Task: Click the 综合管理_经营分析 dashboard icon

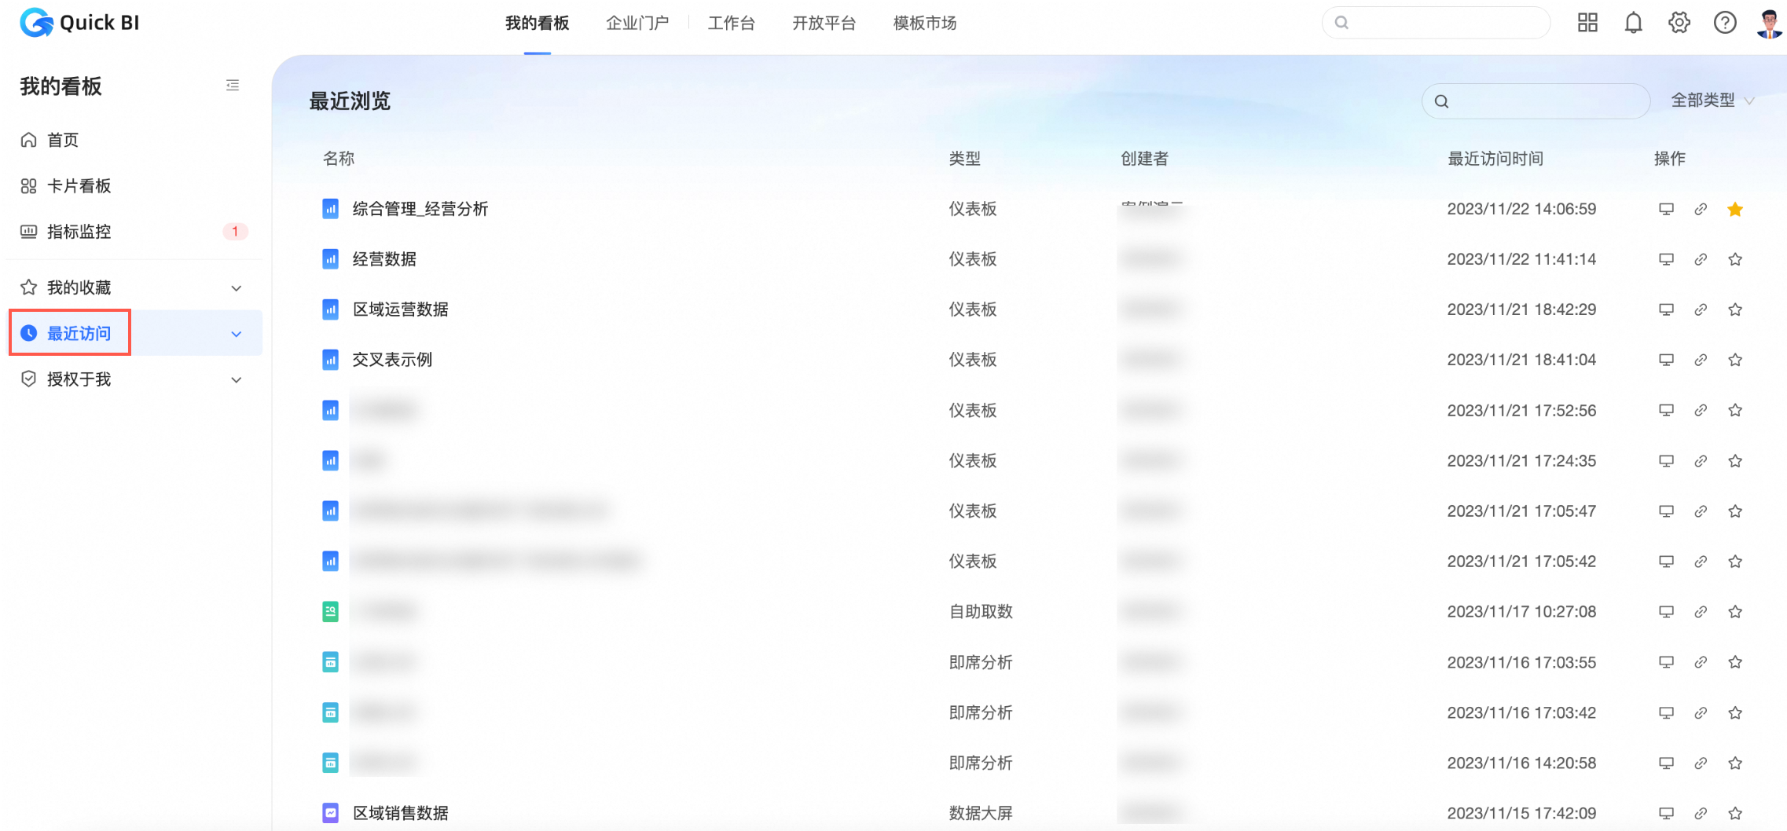Action: point(331,209)
